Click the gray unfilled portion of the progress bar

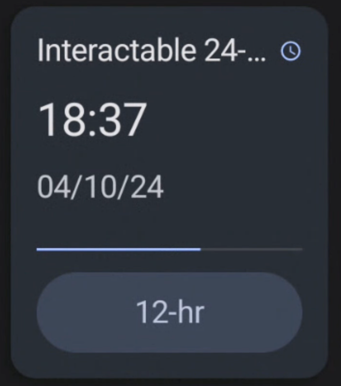[x=251, y=250]
